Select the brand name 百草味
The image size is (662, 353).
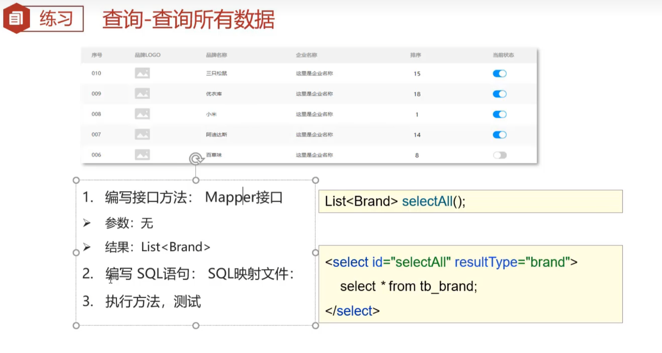pos(214,155)
